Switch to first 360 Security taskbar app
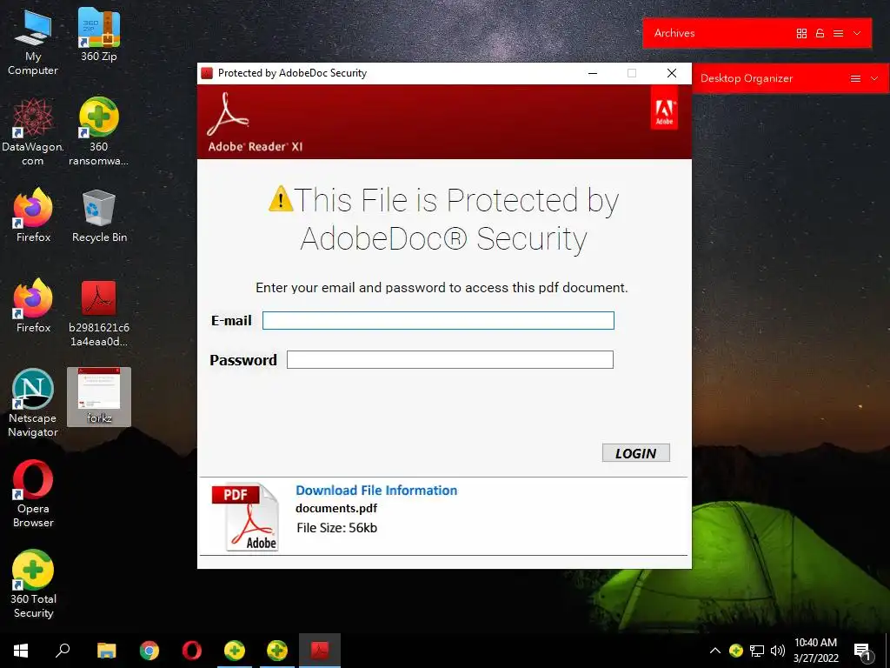The image size is (890, 668). (235, 651)
